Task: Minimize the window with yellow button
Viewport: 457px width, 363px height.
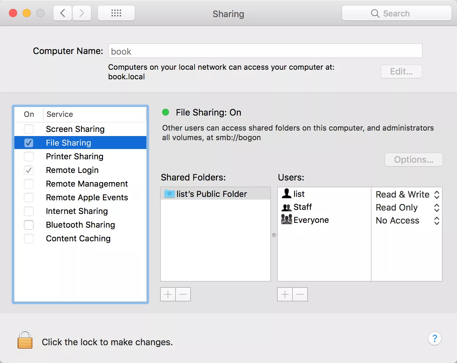Action: point(27,13)
